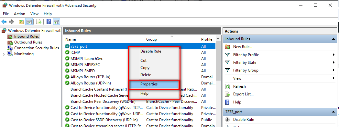
Task: Open the Filter by State submenu arrow
Action: click(334, 63)
